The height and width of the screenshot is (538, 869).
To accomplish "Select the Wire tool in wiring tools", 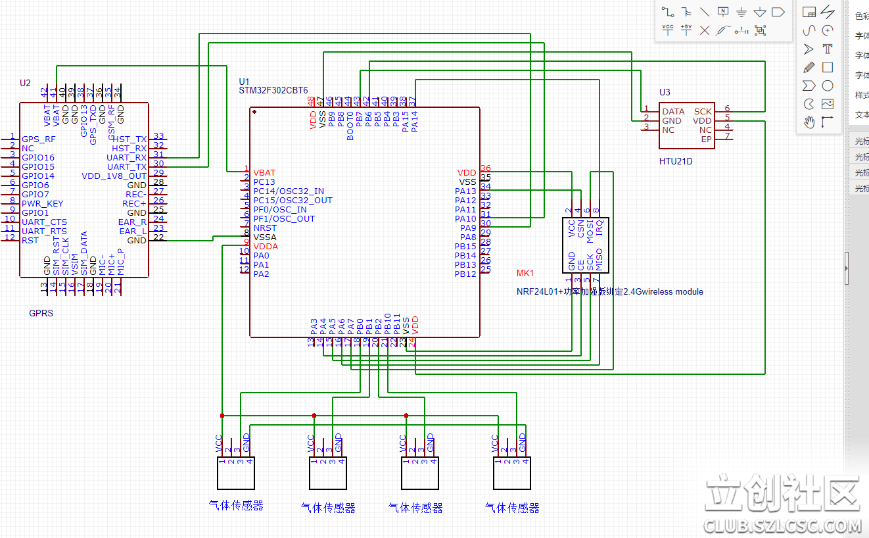I will click(x=668, y=12).
